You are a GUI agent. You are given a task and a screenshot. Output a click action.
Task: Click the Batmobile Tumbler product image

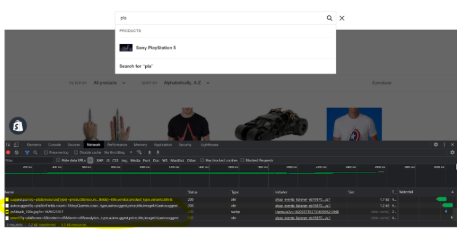[271, 124]
